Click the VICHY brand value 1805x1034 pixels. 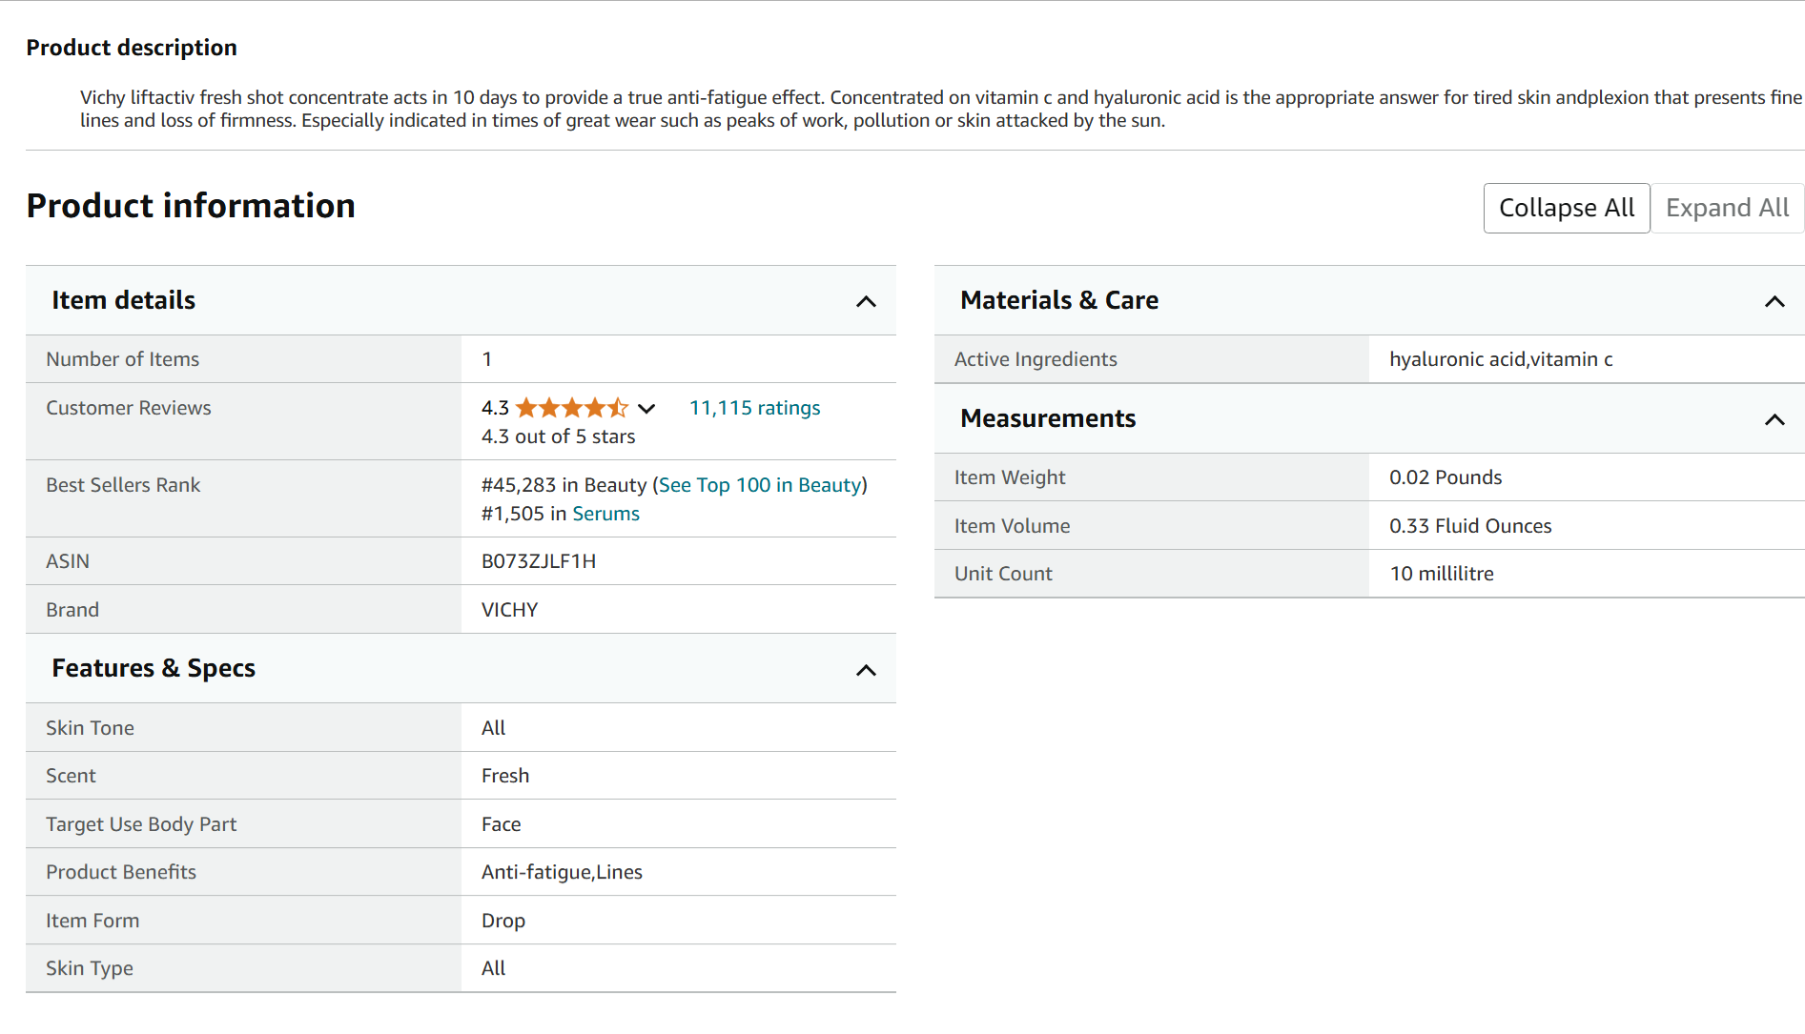(509, 610)
